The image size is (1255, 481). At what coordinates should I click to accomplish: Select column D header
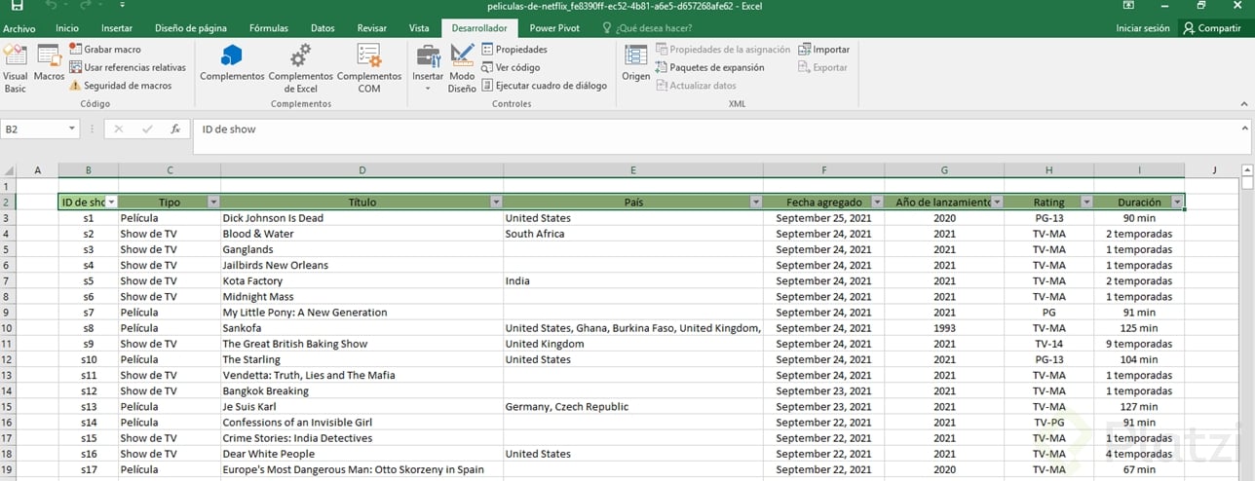click(x=361, y=170)
